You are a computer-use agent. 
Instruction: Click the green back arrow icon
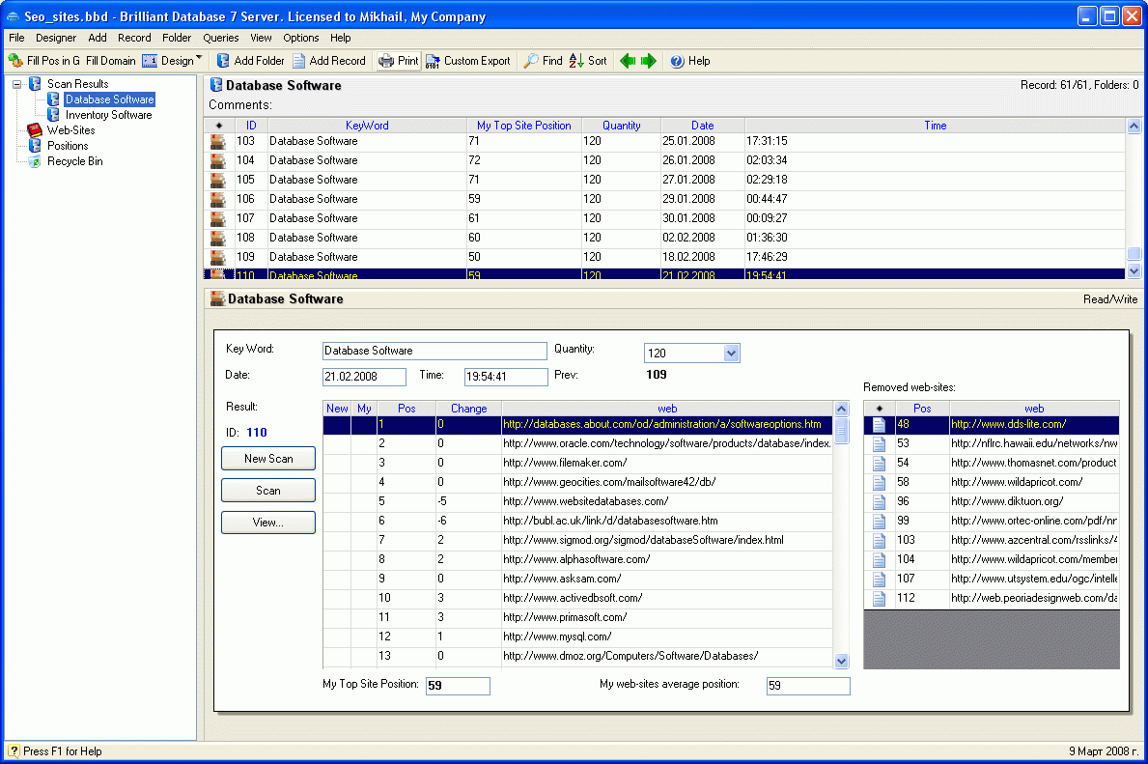(628, 61)
